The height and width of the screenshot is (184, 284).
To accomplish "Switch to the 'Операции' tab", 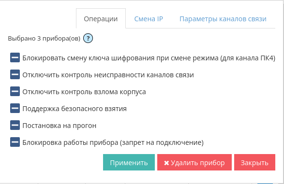I will [x=101, y=19].
